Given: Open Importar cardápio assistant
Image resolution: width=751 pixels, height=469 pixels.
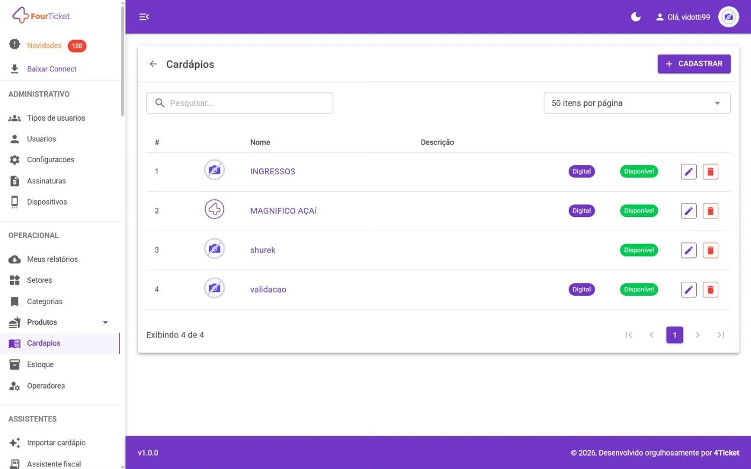Looking at the screenshot, I should (56, 443).
